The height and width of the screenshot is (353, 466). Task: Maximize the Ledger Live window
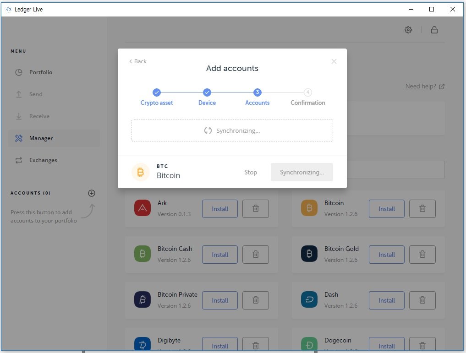point(432,9)
